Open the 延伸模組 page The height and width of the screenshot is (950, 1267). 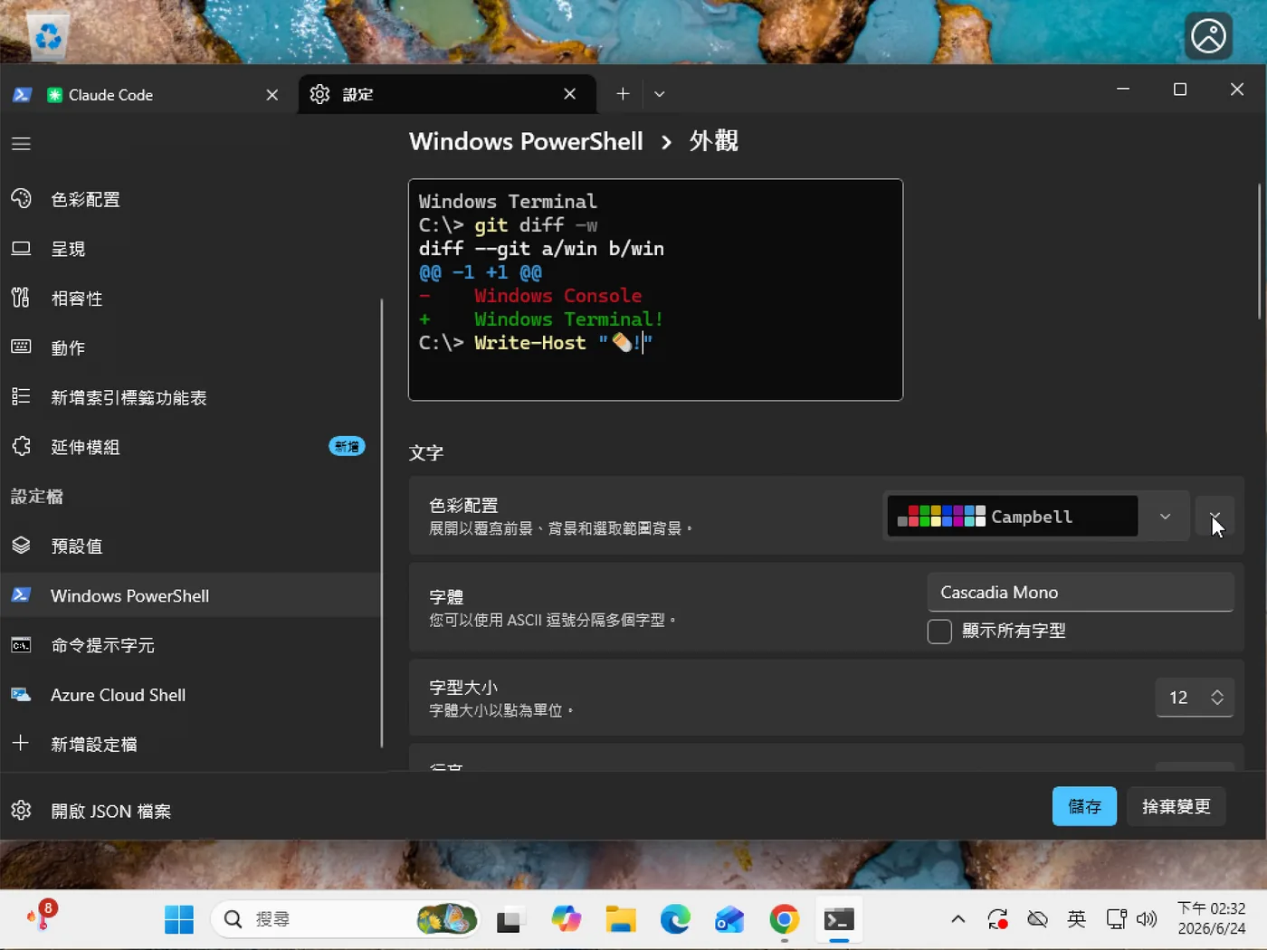[190, 447]
